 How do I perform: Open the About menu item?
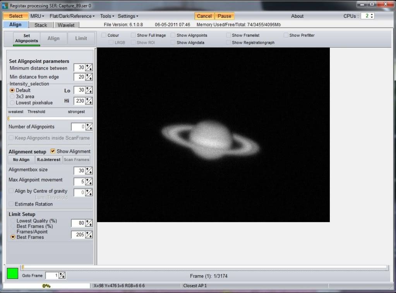tap(297, 16)
